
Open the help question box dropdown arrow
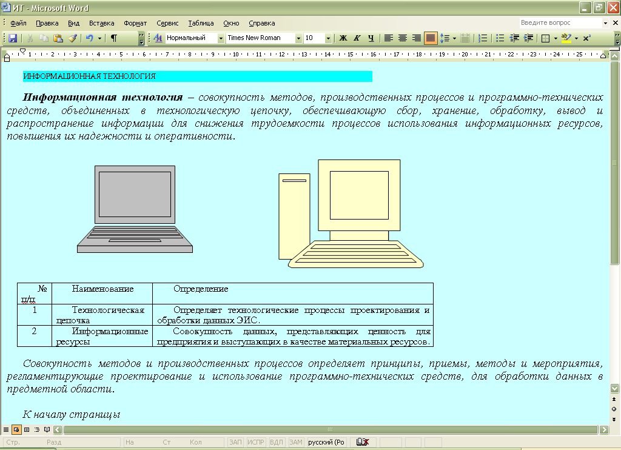click(x=605, y=23)
